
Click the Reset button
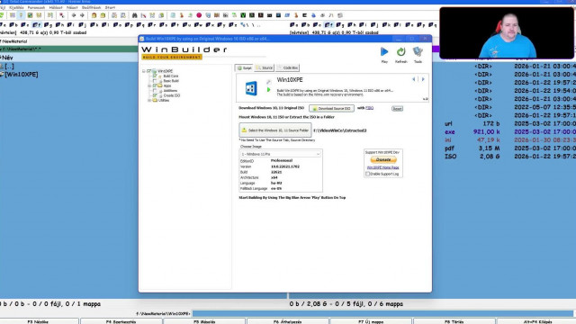[x=397, y=108]
